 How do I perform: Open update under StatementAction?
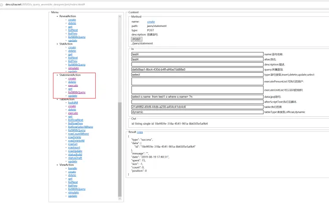73,96
